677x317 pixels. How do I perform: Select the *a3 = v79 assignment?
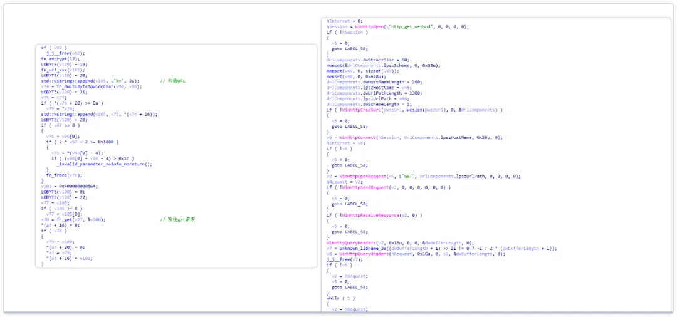60,253
